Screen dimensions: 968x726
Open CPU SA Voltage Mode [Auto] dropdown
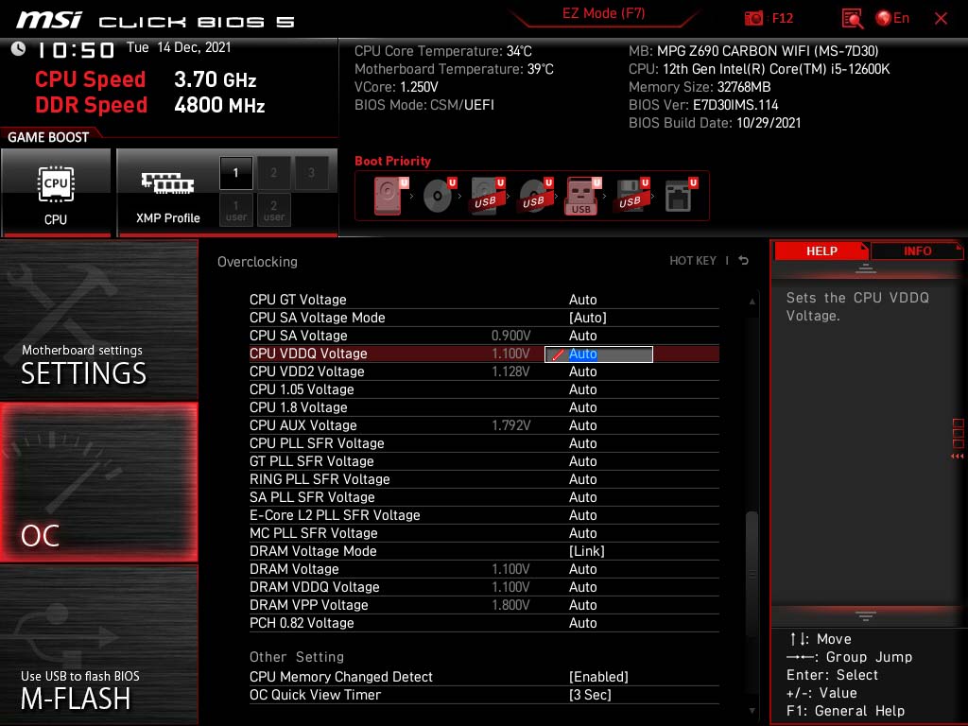pyautogui.click(x=587, y=318)
